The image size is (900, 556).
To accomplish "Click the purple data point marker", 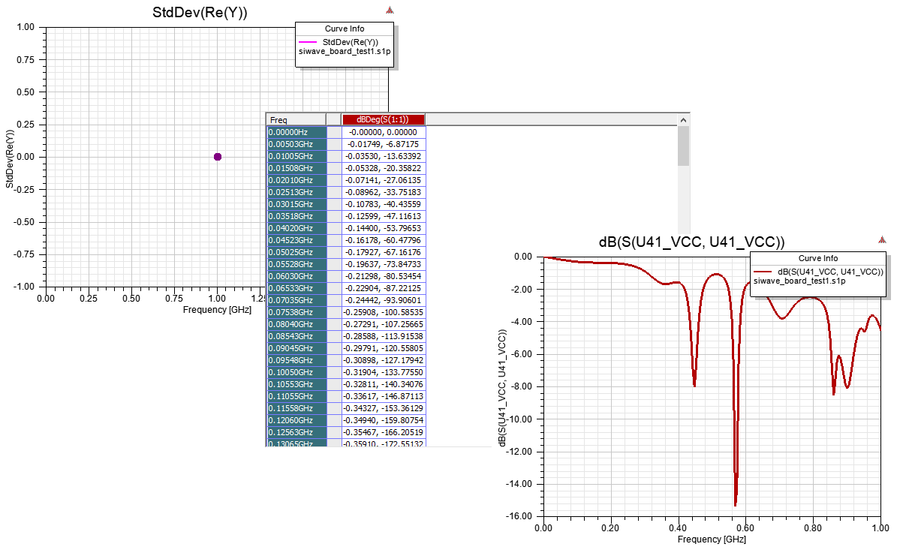I will coord(218,157).
